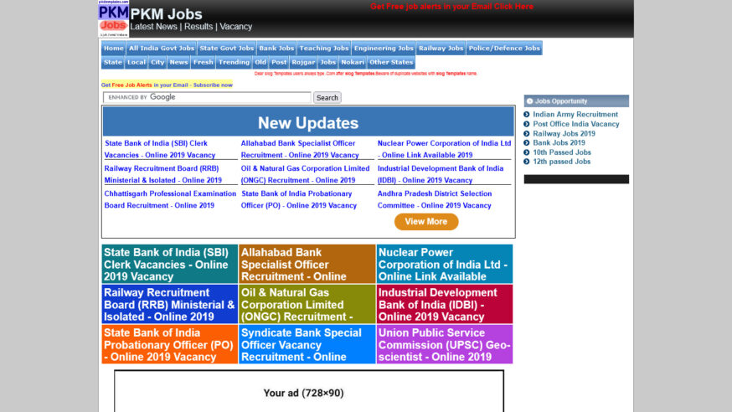
Task: Click arrow icon beside 10th Passed Jobs
Action: click(527, 152)
